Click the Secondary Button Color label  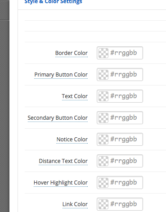(x=58, y=118)
